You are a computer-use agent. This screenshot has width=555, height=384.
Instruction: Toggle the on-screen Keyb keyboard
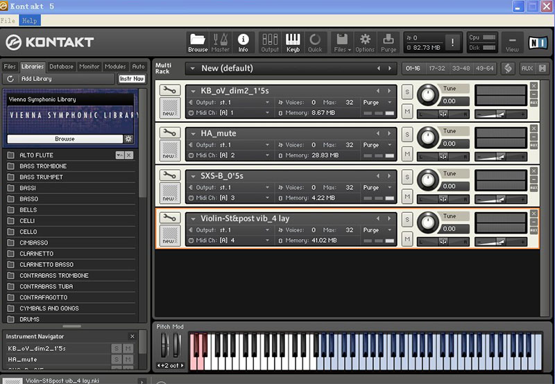pos(293,43)
